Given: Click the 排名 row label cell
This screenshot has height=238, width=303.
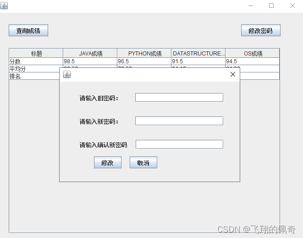Looking at the screenshot, I should pyautogui.click(x=34, y=76).
